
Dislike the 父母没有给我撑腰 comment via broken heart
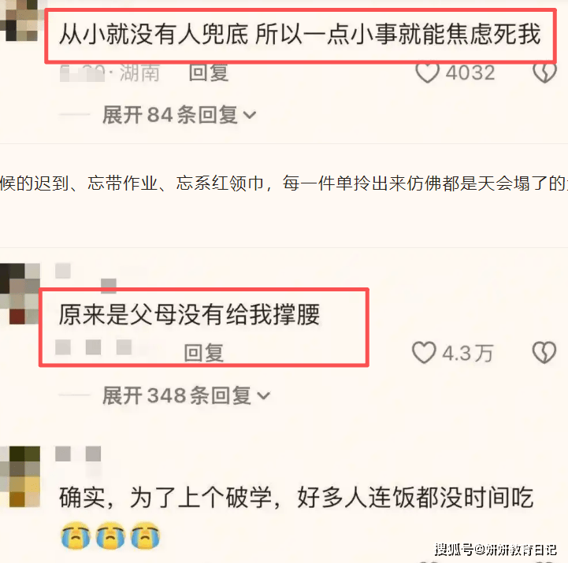(544, 352)
